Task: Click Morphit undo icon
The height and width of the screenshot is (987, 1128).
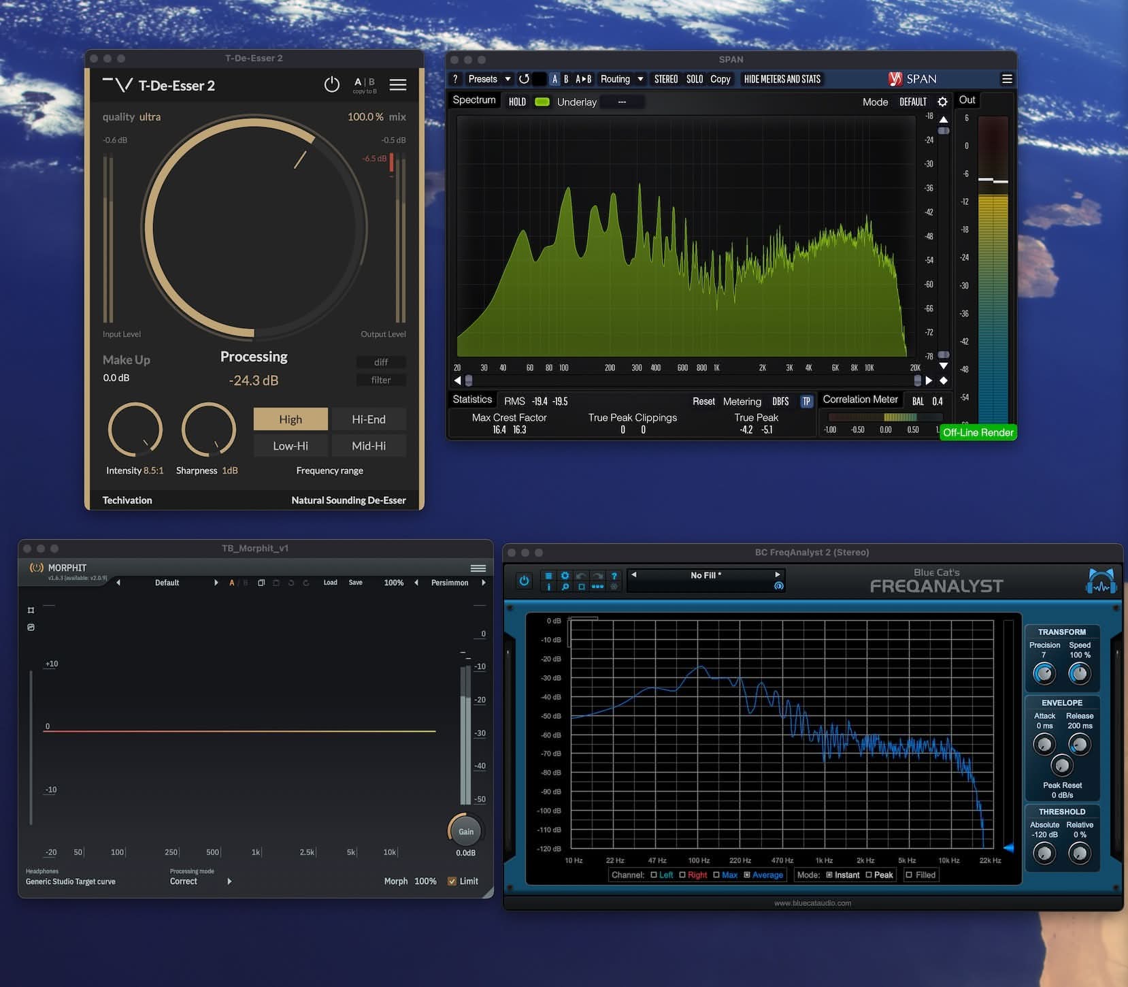Action: pos(291,583)
